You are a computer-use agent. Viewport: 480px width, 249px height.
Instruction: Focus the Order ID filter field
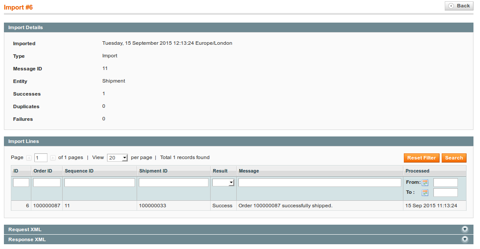coord(47,183)
